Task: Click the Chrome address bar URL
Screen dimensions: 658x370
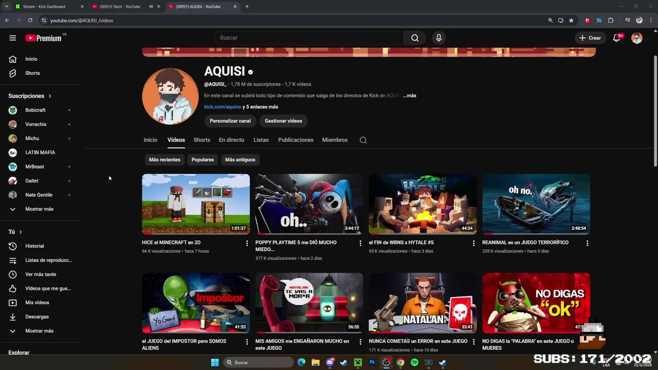Action: click(81, 21)
